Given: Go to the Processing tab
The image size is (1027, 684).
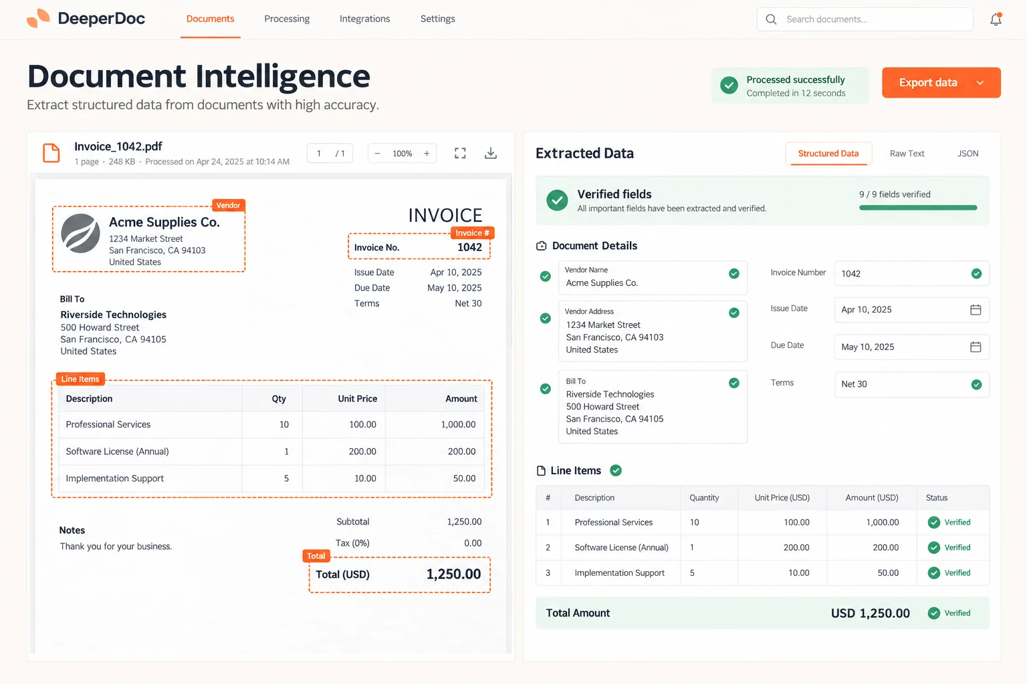Looking at the screenshot, I should click(287, 19).
